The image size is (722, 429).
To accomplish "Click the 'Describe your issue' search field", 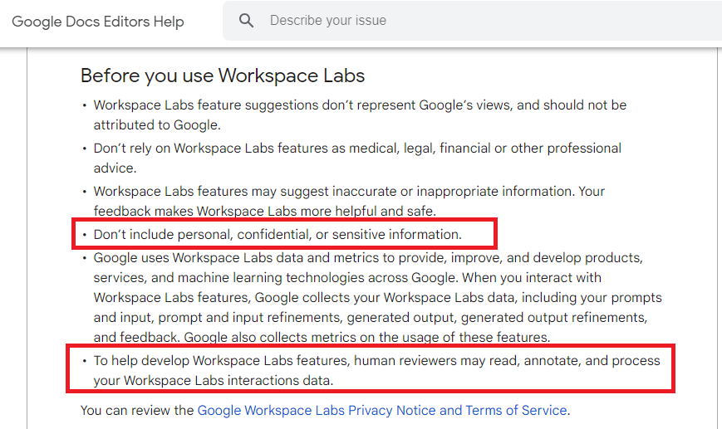I will coord(473,21).
